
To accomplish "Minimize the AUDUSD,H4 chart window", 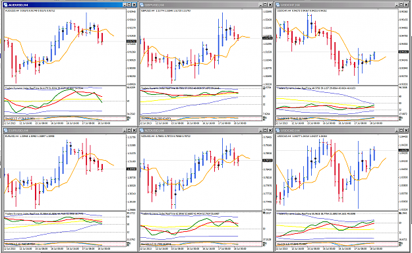I will pyautogui.click(x=125, y=5).
